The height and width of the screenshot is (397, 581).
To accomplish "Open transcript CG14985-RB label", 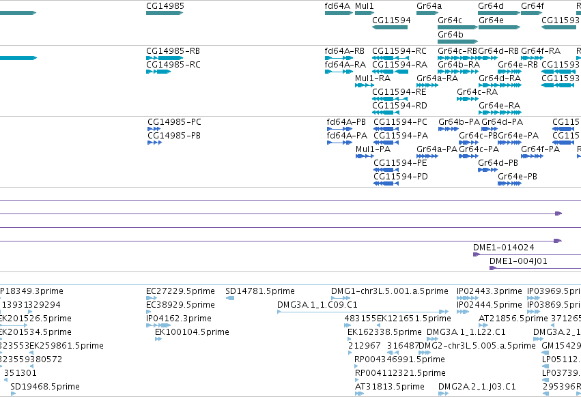I will point(173,51).
